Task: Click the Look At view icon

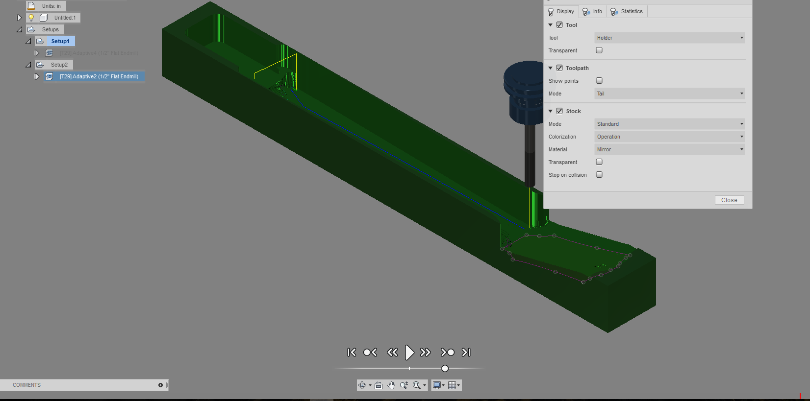Action: [379, 385]
